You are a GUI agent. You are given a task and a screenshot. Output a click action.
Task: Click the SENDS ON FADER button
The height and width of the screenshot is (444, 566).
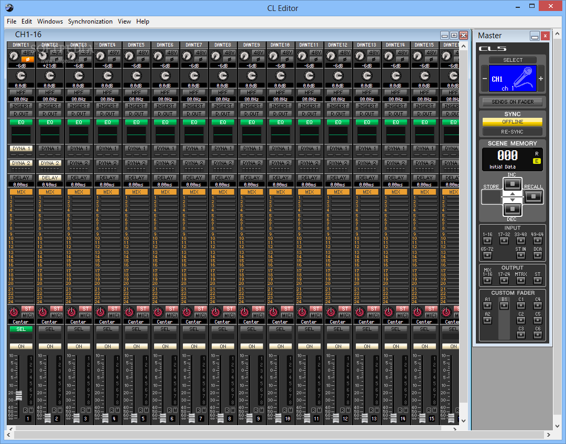[512, 102]
